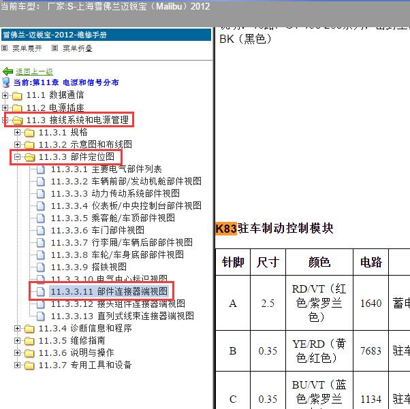Image resolution: width=410 pixels, height=409 pixels.
Task: Expand 11.3.2 示意图和布线图 node
Action: 17,145
